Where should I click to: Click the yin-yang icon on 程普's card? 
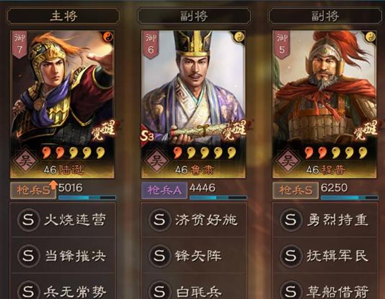coord(370,37)
